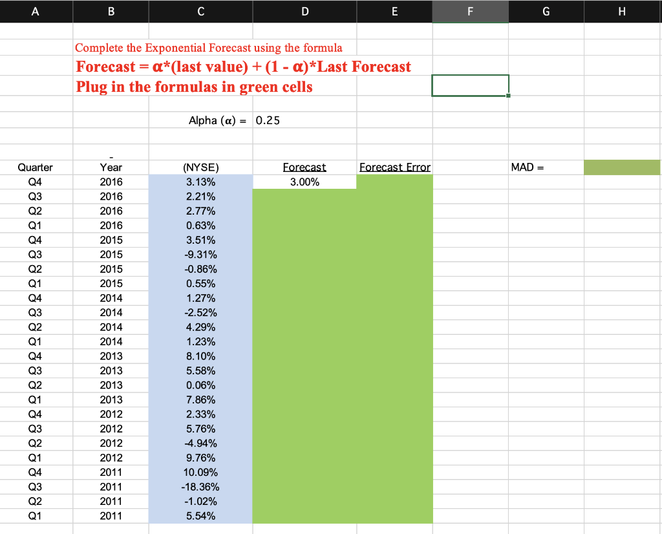Click the cell containing 3.00% forecast

(304, 182)
